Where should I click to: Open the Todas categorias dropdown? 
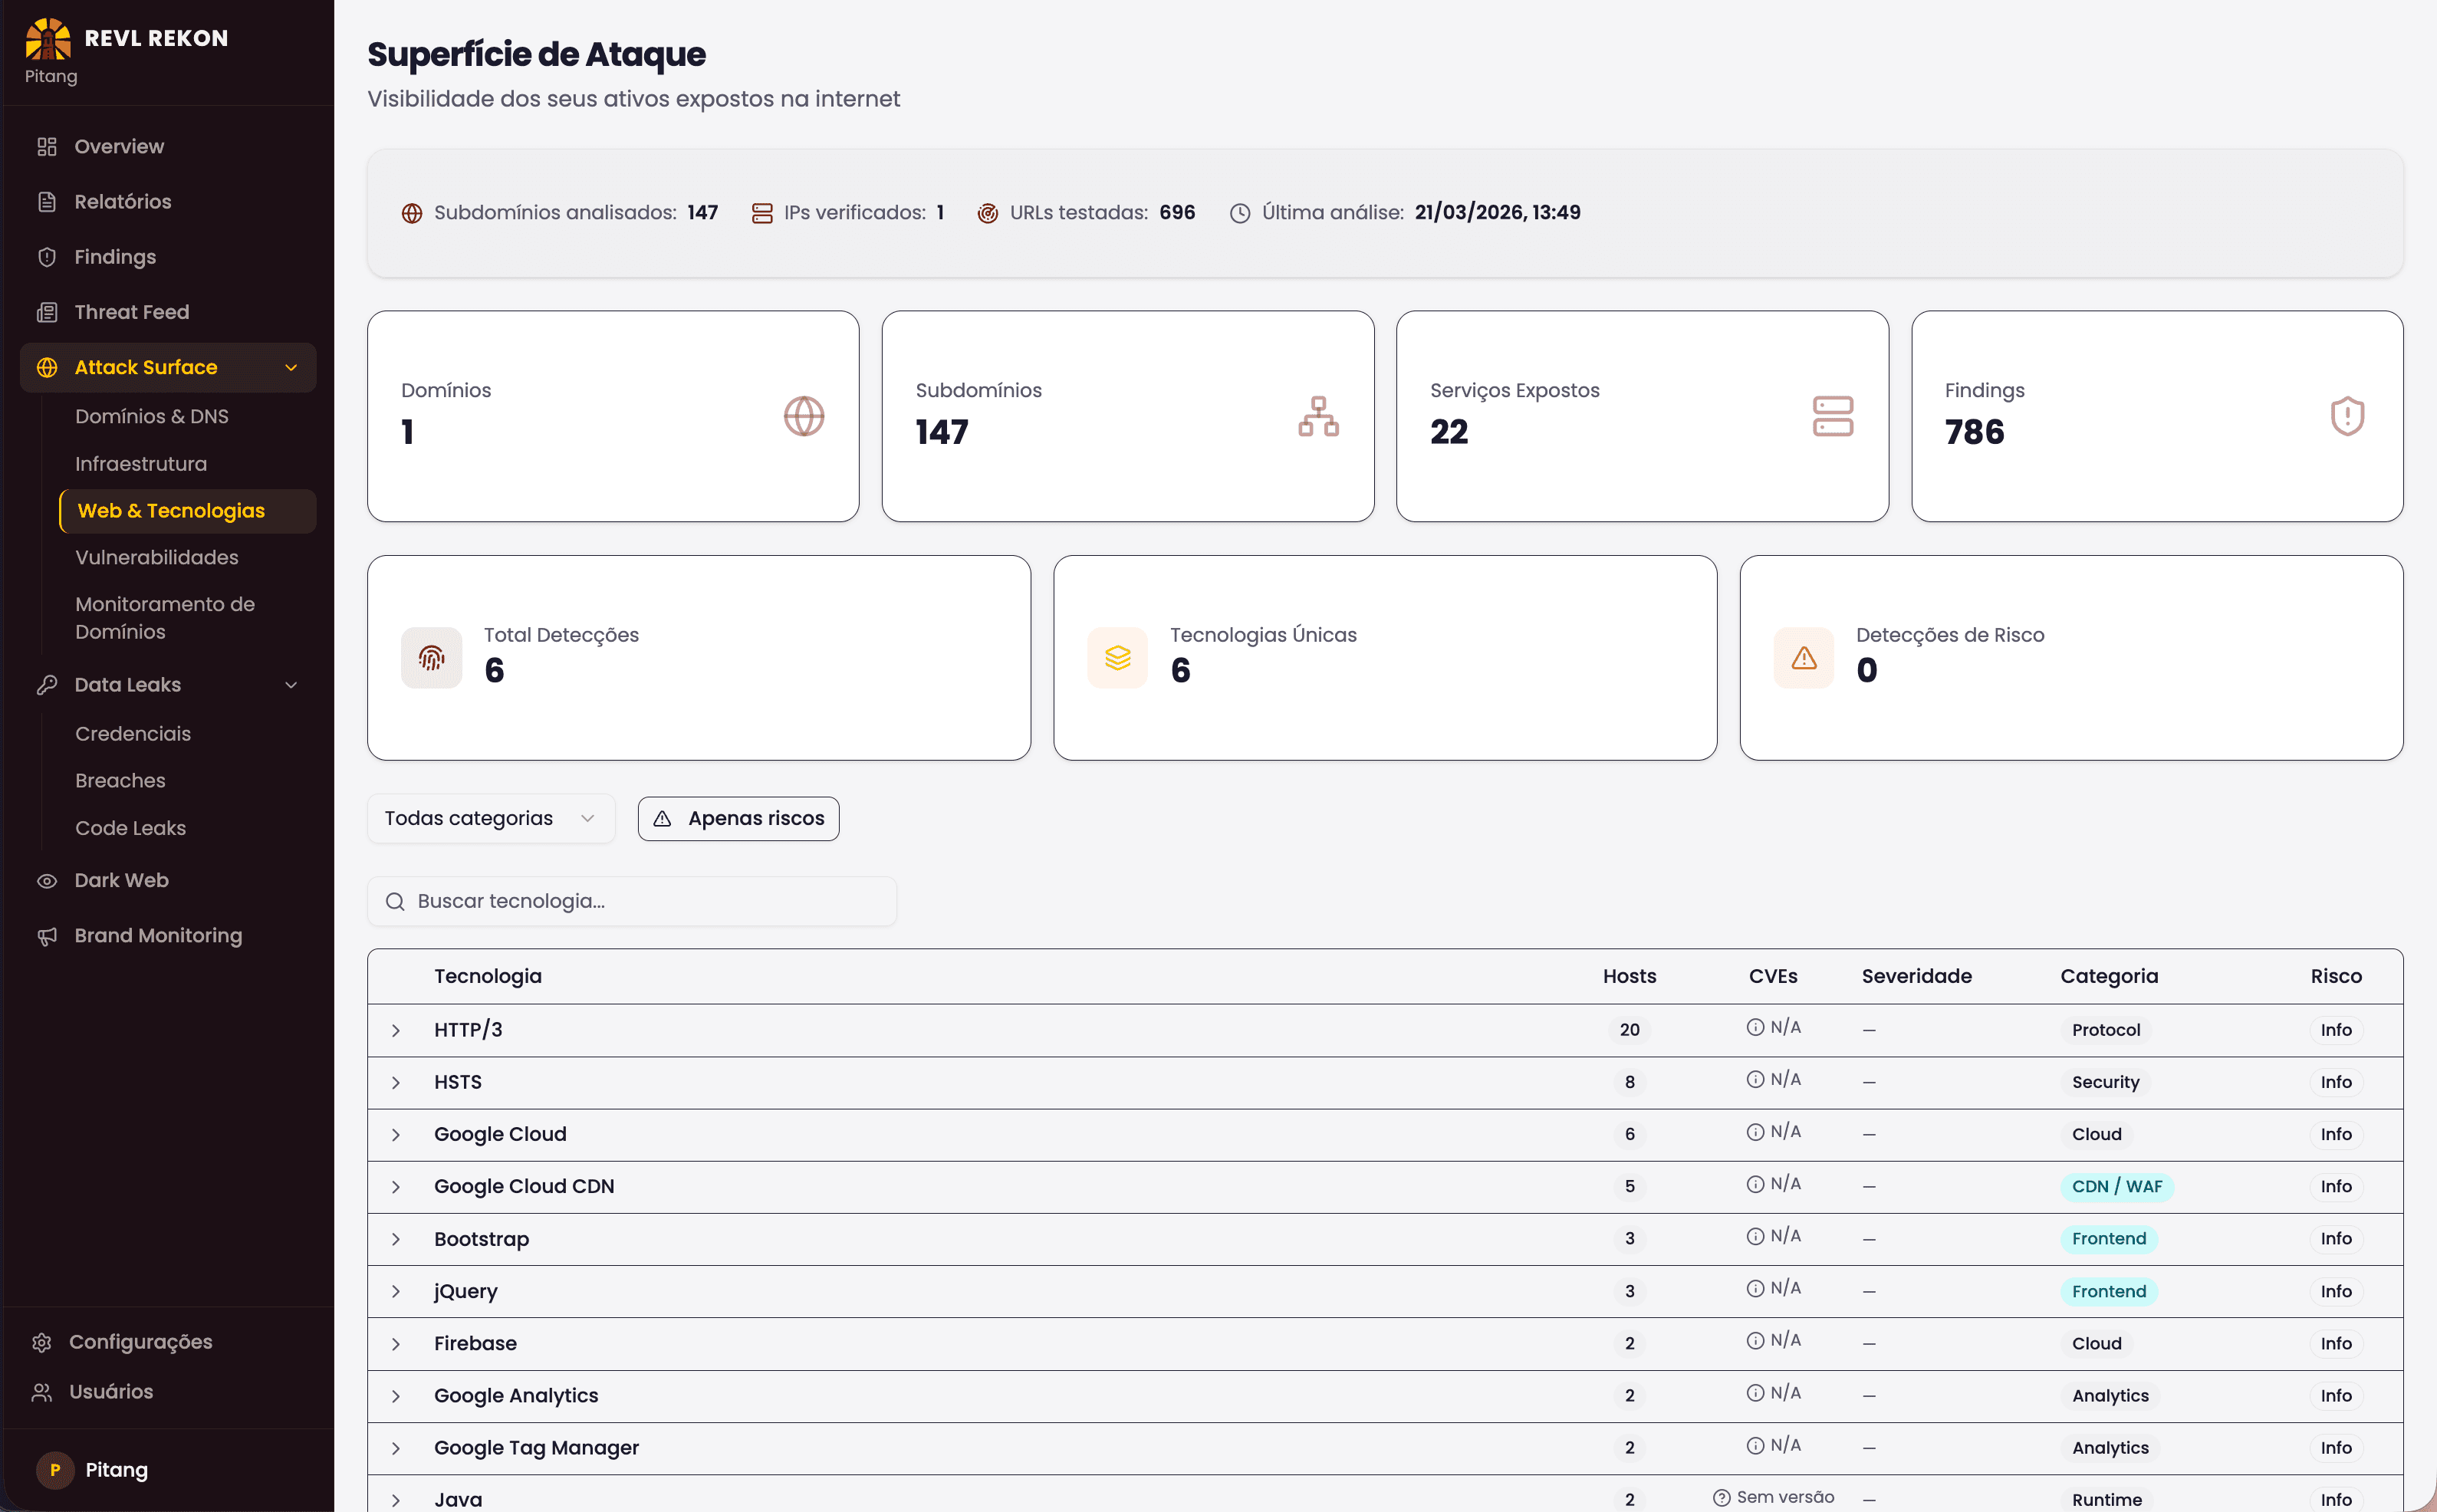point(490,818)
